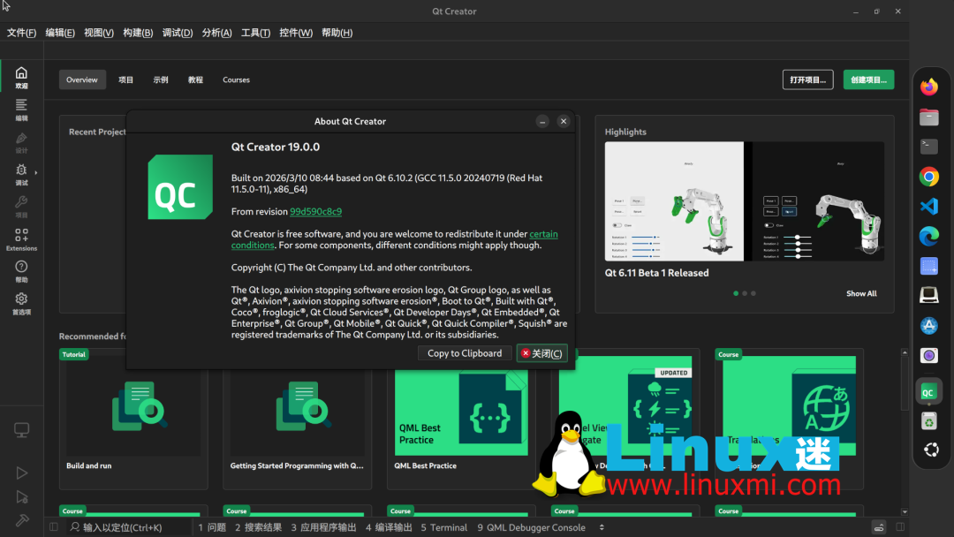
Task: Open the 文件(F) menu
Action: pos(21,33)
